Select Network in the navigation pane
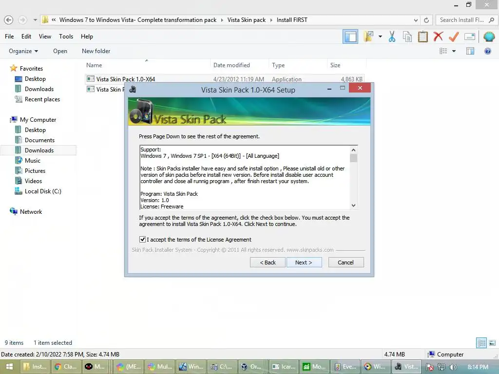Image resolution: width=499 pixels, height=374 pixels. (31, 211)
